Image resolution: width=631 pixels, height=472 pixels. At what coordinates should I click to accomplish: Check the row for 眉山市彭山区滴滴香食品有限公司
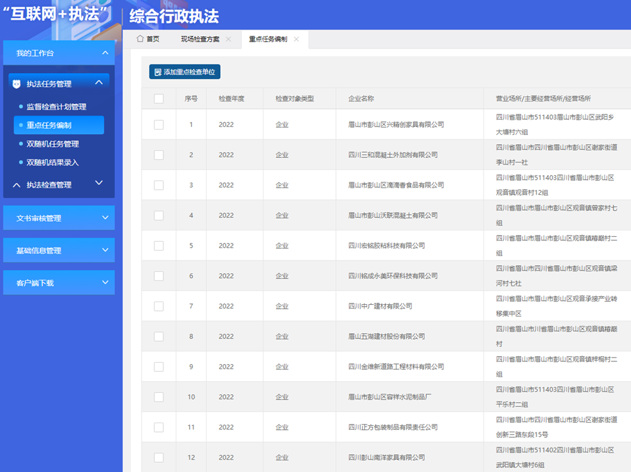click(x=159, y=185)
